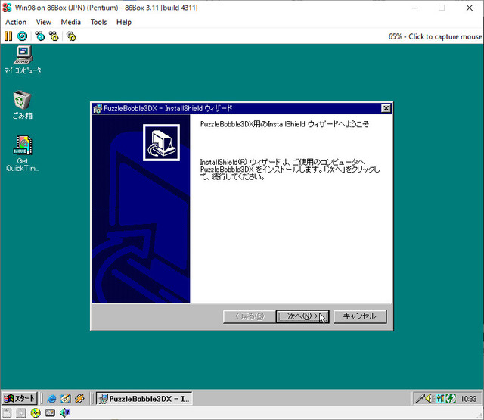Click 次へ(N) to continue installation

coord(302,316)
